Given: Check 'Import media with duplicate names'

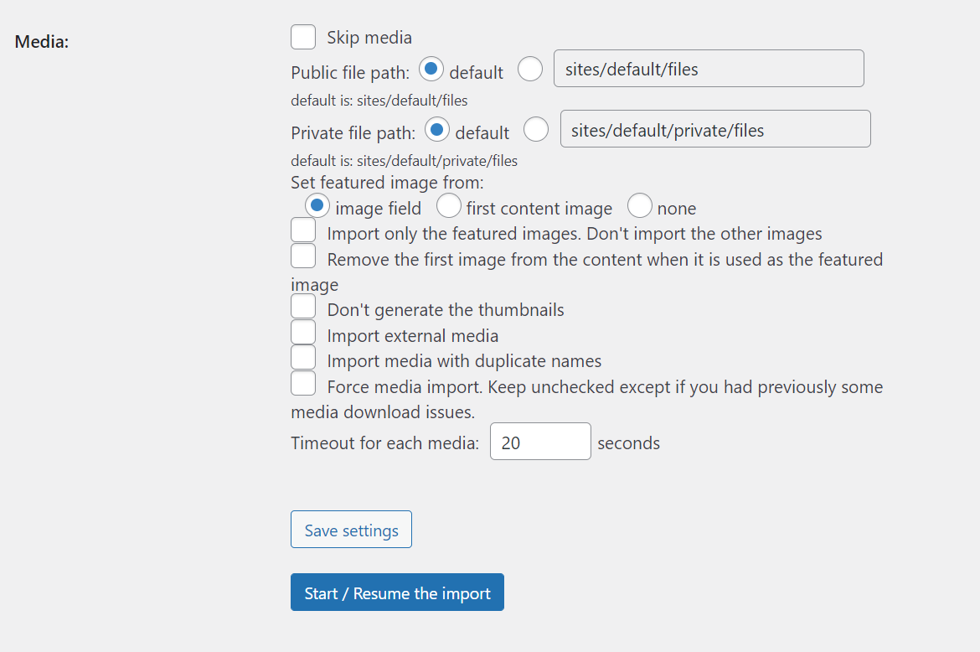Looking at the screenshot, I should click(302, 357).
